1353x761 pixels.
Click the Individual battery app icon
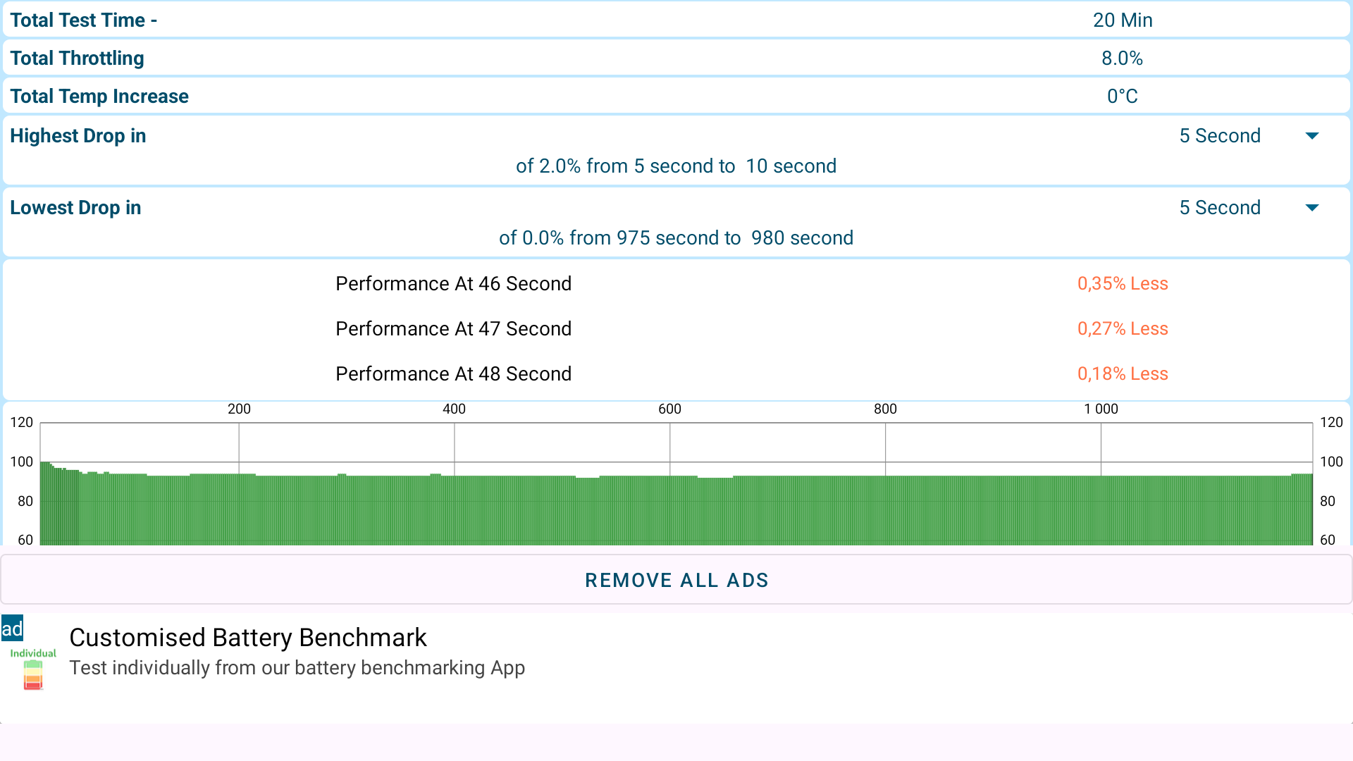tap(33, 669)
